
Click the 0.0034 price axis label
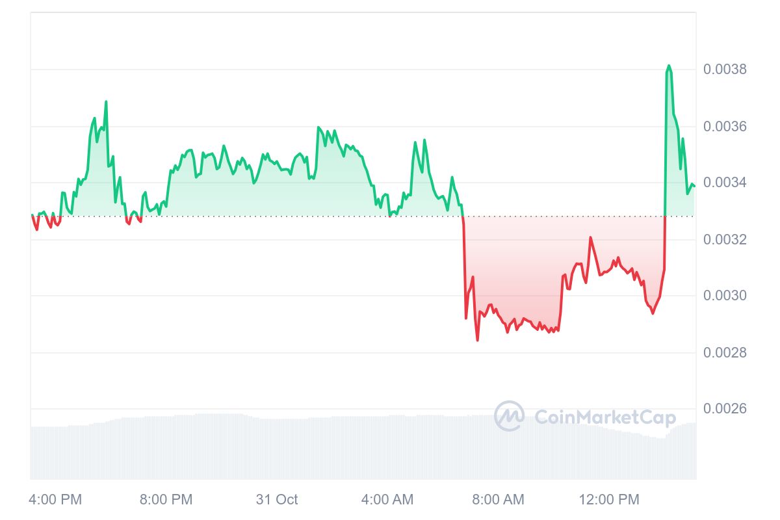pyautogui.click(x=725, y=183)
